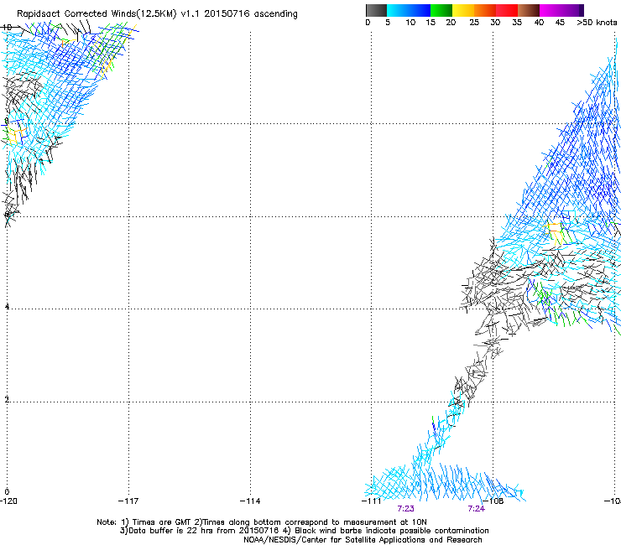Click the longitude axis label '-120'
The image size is (621, 545).
[x=8, y=501]
